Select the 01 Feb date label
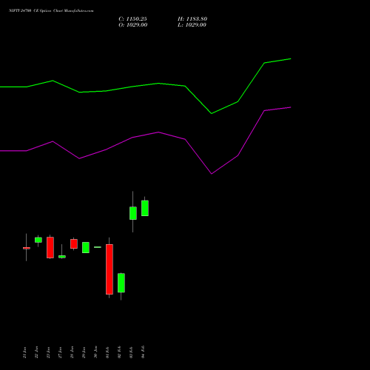370x370 pixels. tap(107, 352)
